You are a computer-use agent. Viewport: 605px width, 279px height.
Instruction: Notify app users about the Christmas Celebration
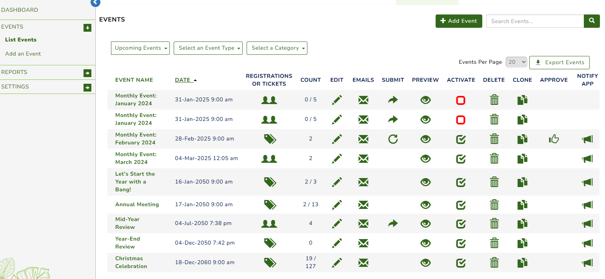pos(587,263)
